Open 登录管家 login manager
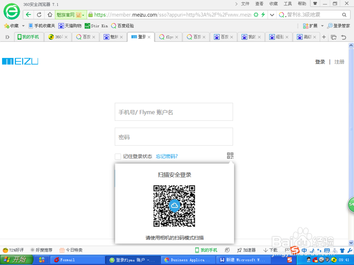 [339, 26]
